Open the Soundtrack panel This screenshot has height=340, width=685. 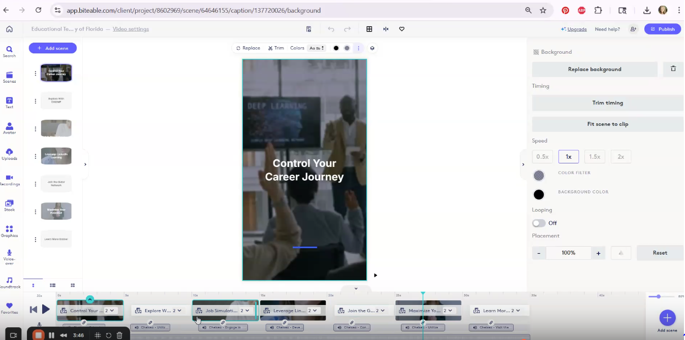10,283
